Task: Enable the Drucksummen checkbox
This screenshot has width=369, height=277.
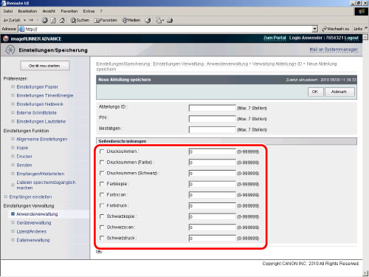Action: 102,151
